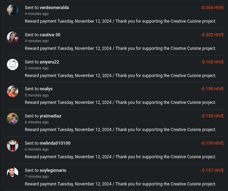Open aniyeru22's cartoon avatar image
Viewport: 228px width, 191px height.
(13, 64)
